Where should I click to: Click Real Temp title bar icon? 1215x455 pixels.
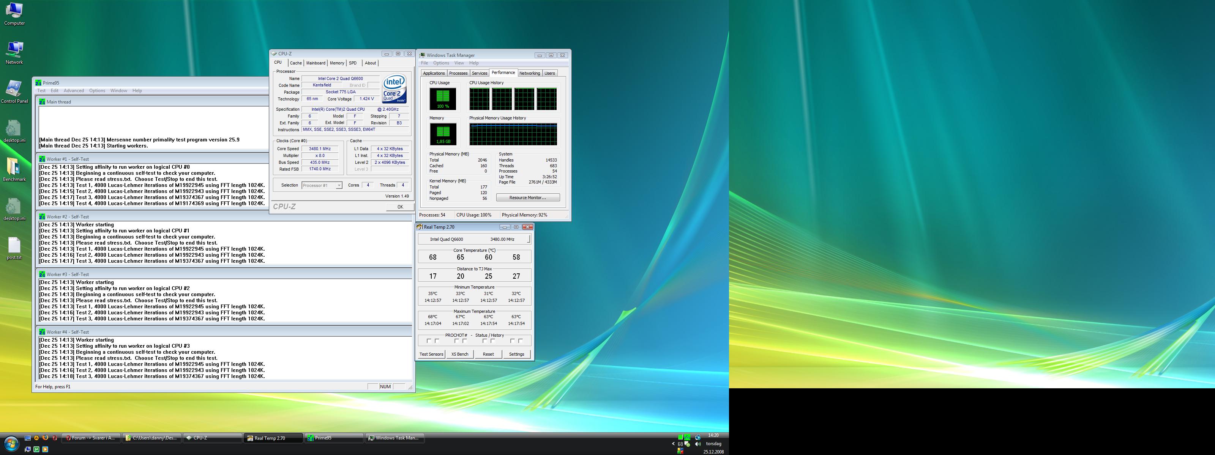click(x=419, y=227)
